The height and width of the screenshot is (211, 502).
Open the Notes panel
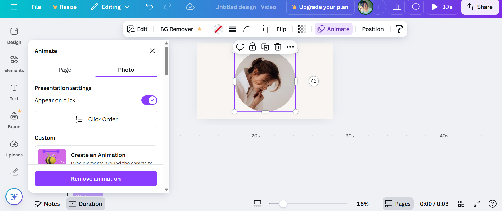click(47, 204)
